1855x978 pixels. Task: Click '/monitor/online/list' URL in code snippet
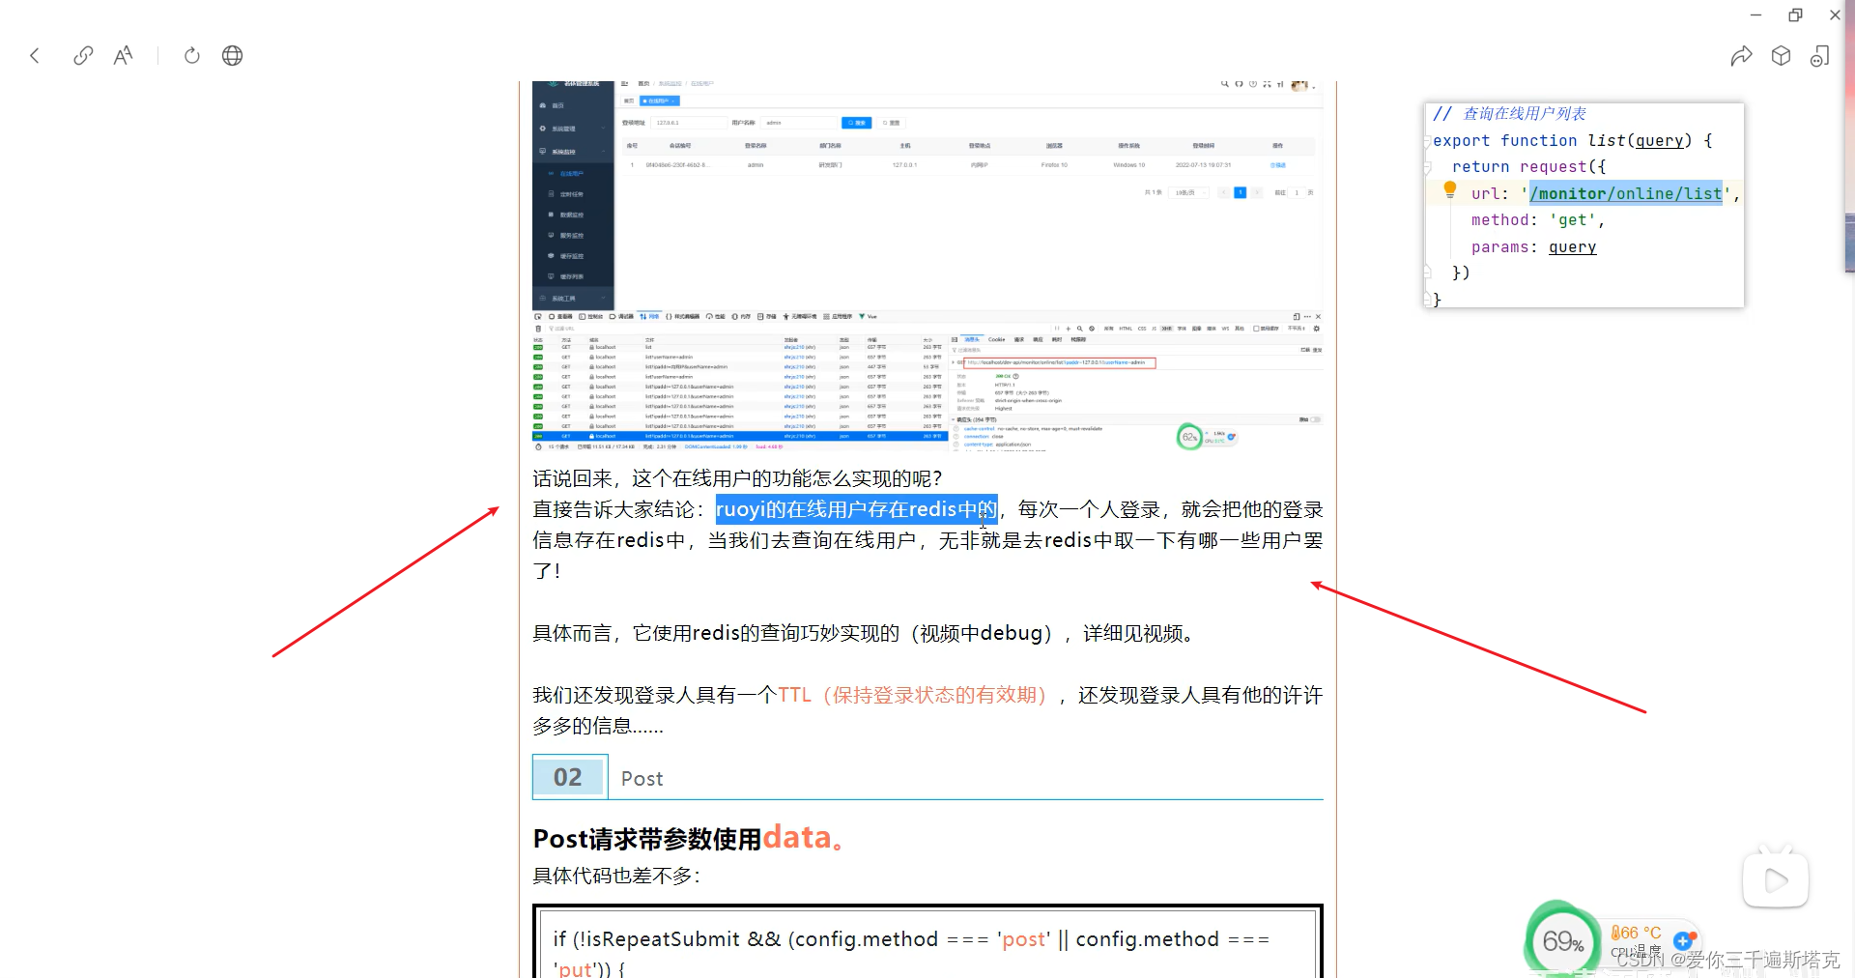1626,194
